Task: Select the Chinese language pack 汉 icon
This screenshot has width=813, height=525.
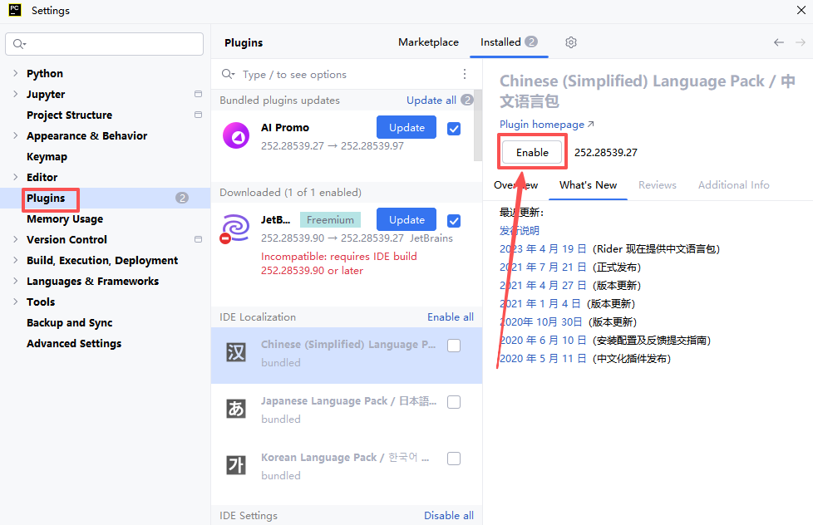Action: tap(236, 352)
